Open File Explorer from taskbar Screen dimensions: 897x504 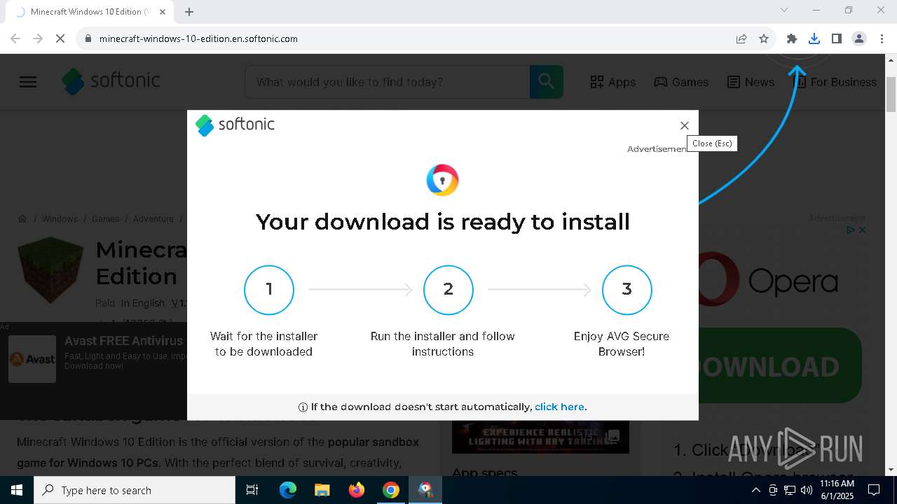(x=322, y=490)
